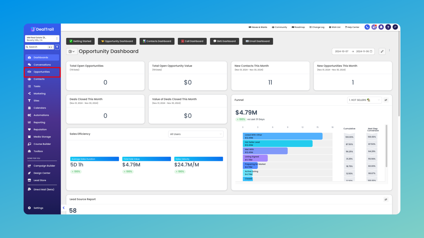This screenshot has width=424, height=238.
Task: Click the Lead Source Report filter icon
Action: 386,200
